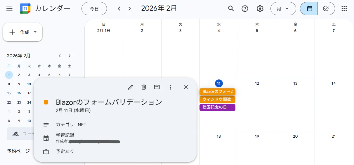Click the 学習記録 calendar name
The width and height of the screenshot is (354, 165).
click(65, 135)
